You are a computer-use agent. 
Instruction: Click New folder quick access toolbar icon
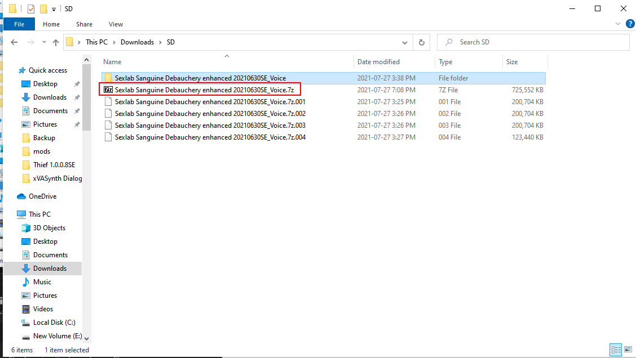pyautogui.click(x=43, y=8)
